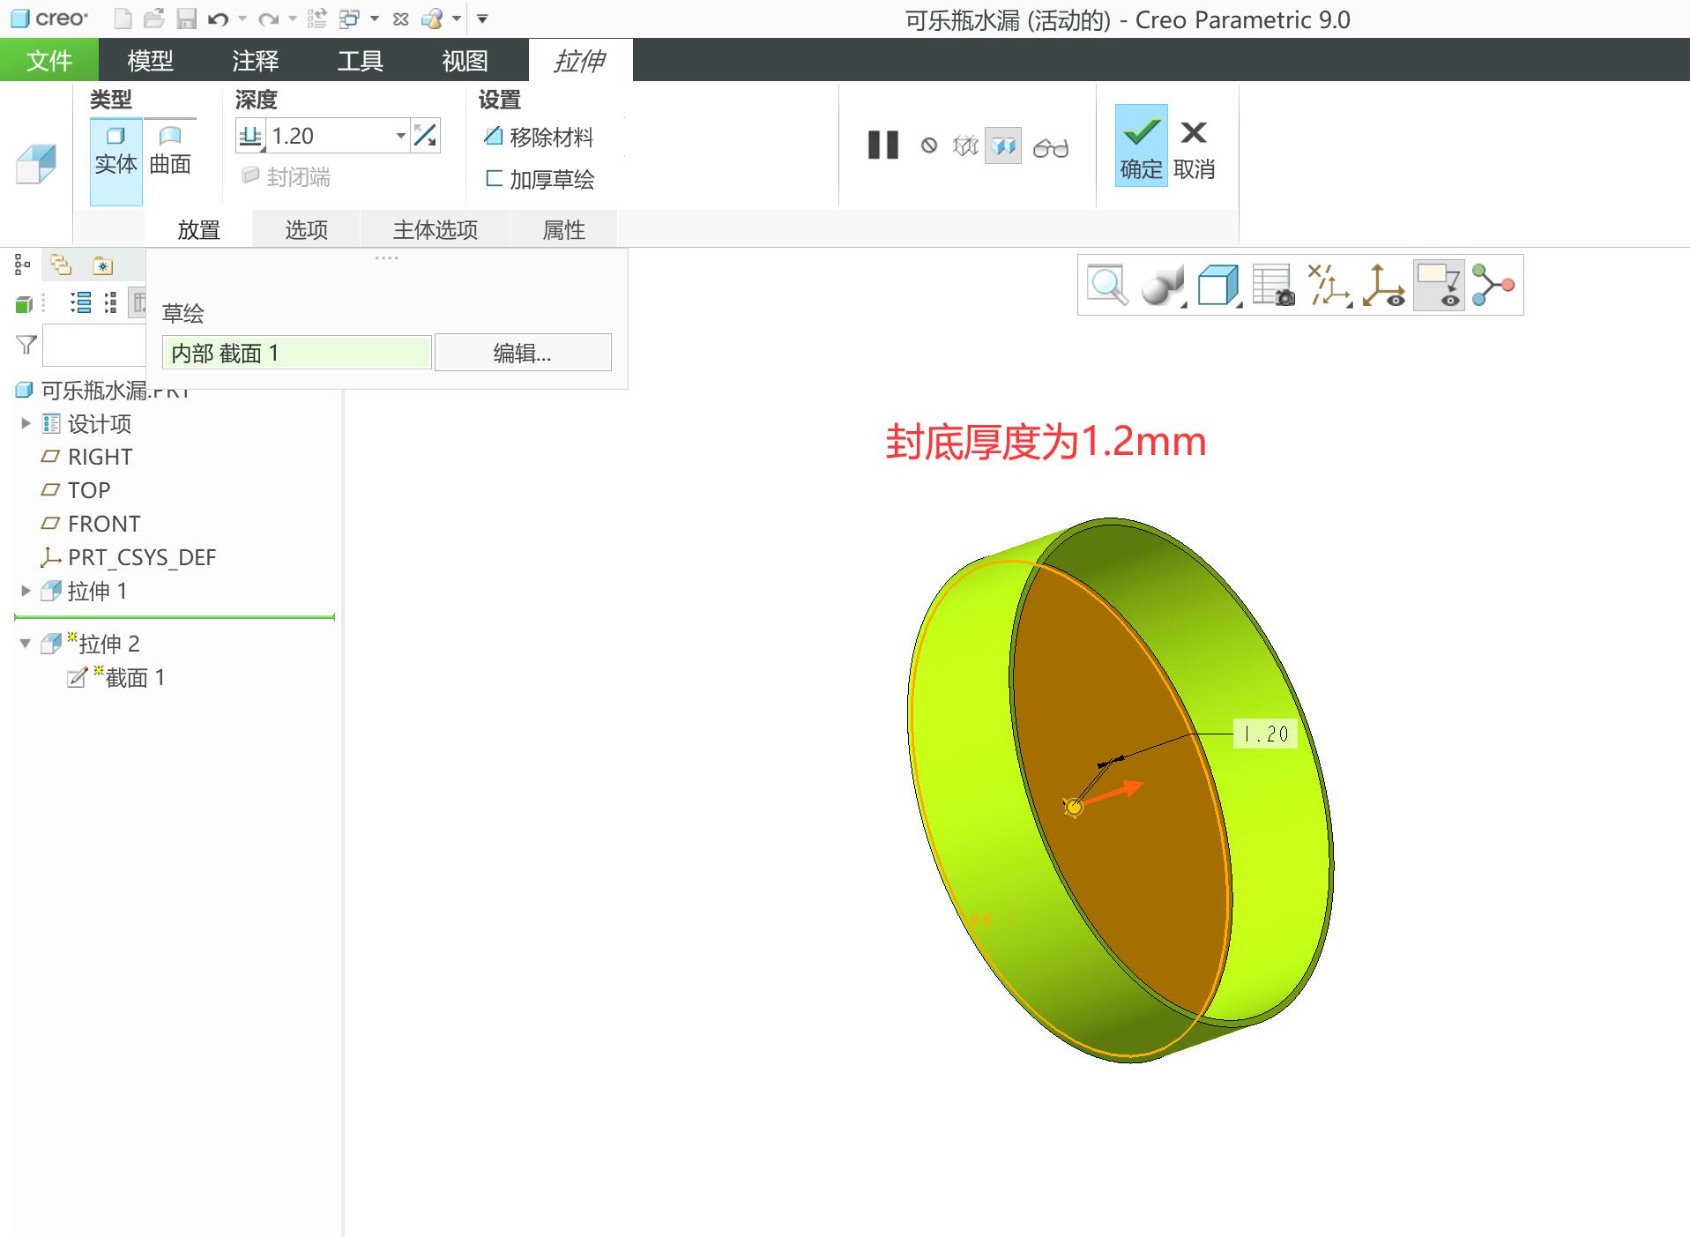
Task: Open the saved views camera list
Action: click(1274, 285)
